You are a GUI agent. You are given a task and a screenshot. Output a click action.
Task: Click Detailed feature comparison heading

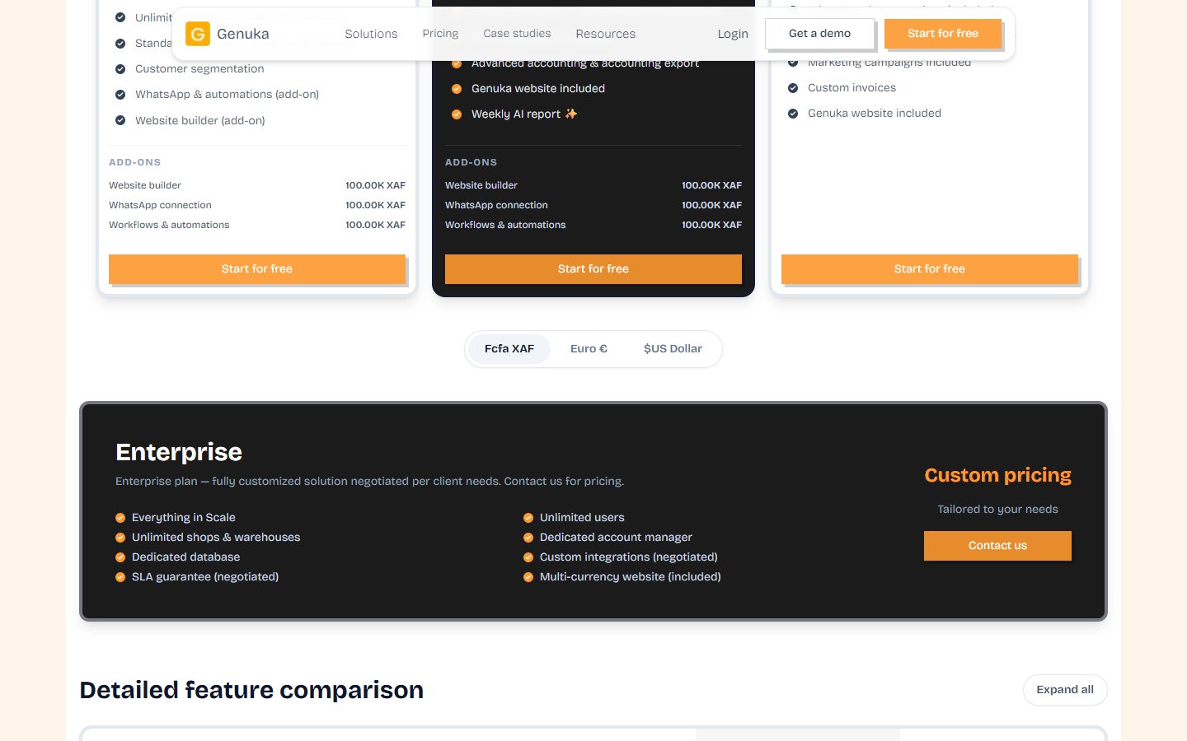(251, 690)
